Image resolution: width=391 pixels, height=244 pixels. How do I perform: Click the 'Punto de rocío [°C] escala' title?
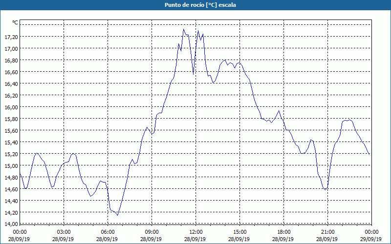(200, 5)
